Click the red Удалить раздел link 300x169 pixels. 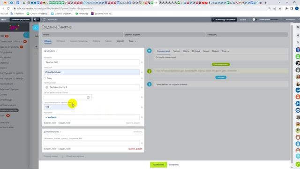tap(135, 149)
